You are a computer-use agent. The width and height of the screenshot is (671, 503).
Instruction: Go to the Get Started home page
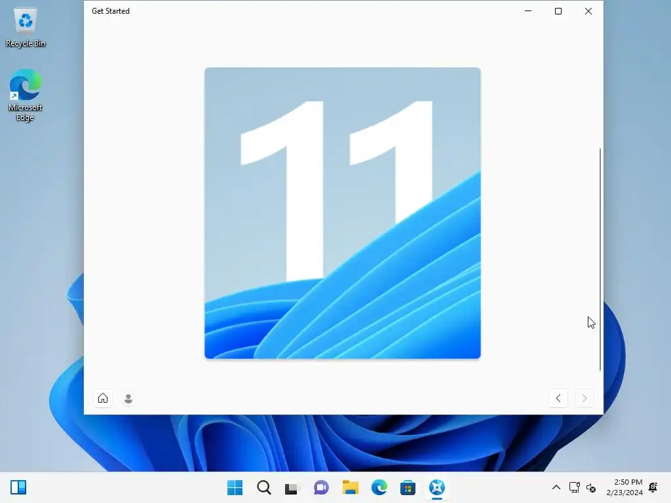[x=103, y=398]
